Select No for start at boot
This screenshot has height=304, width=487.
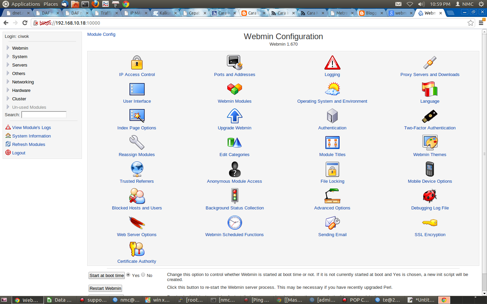click(x=143, y=275)
